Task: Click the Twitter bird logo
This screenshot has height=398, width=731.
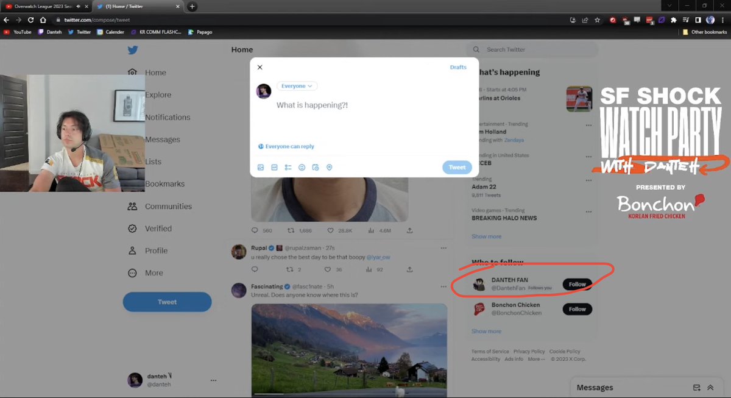Action: click(133, 51)
